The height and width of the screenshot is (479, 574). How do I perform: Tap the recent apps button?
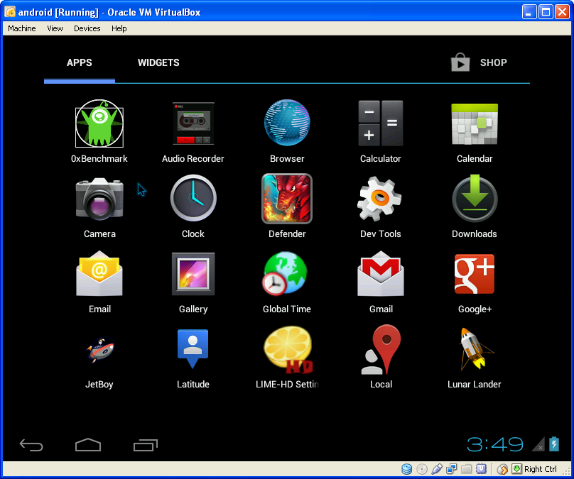tap(146, 445)
